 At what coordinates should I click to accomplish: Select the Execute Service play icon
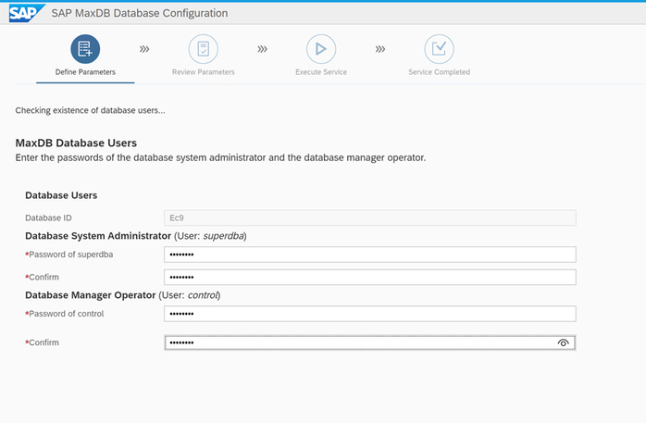321,49
